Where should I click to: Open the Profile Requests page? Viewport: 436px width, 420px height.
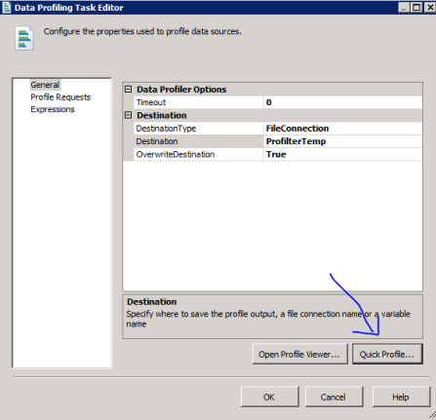click(60, 97)
